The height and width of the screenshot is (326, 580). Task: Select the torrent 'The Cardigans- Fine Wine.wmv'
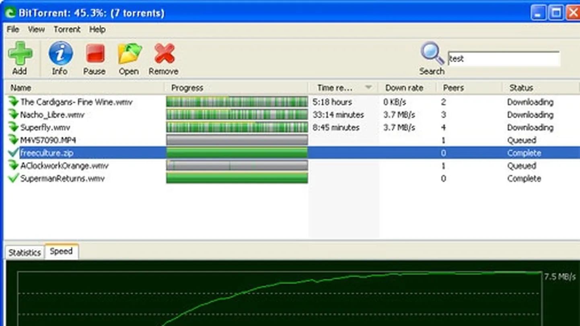[76, 102]
